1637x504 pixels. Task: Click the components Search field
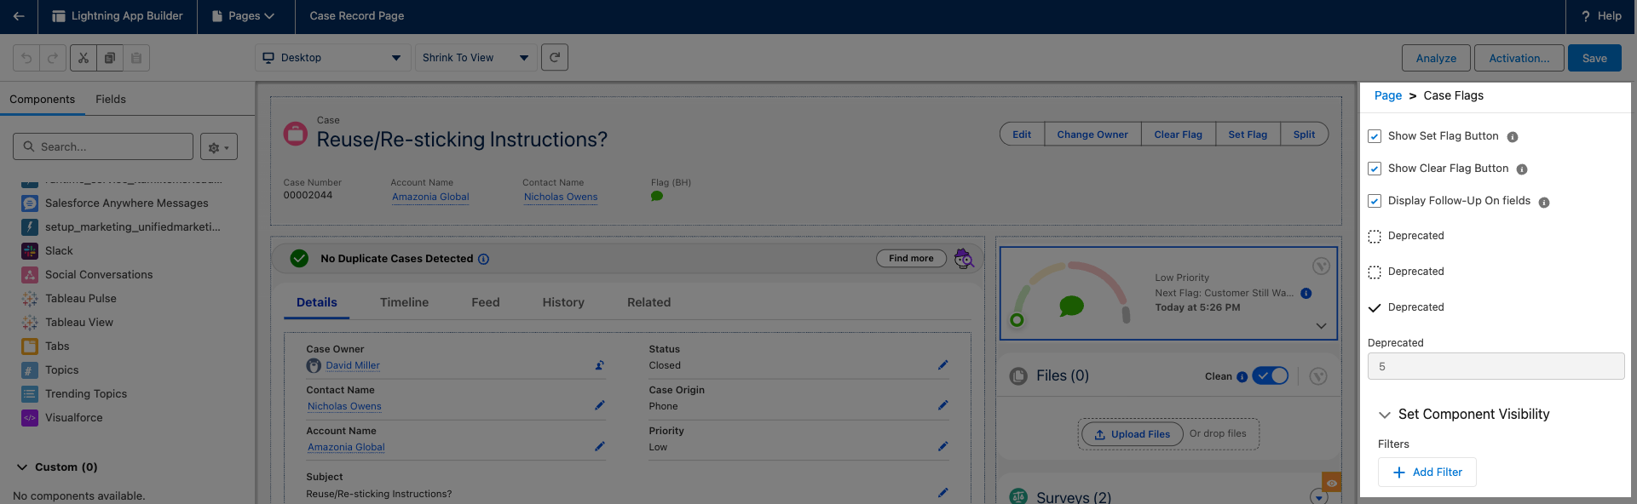coord(103,146)
